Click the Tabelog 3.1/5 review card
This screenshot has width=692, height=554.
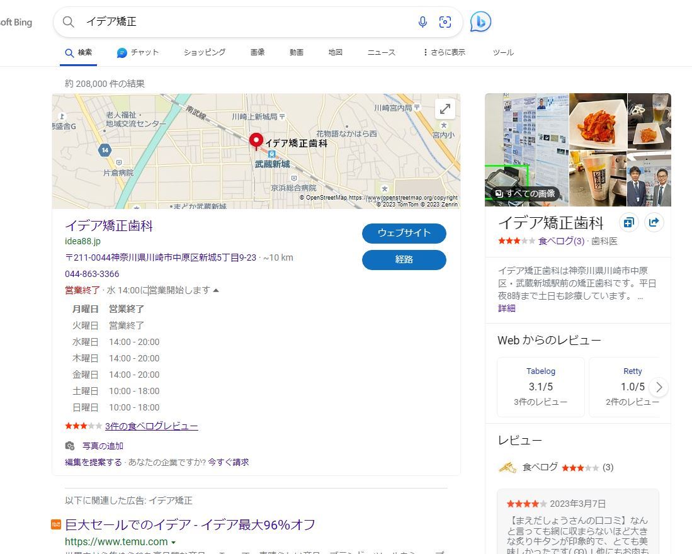(x=541, y=387)
